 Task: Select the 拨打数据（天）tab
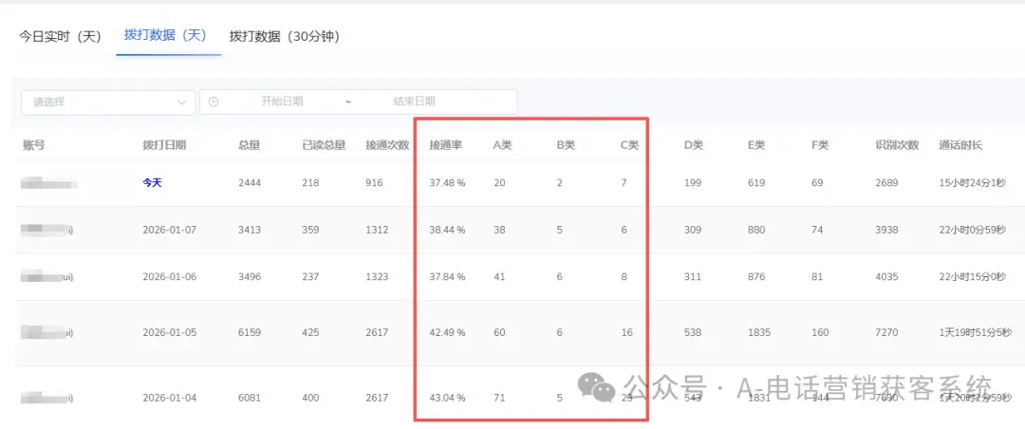coord(165,35)
